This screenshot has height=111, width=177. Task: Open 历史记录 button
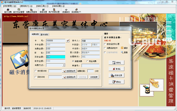pyautogui.click(x=117, y=75)
